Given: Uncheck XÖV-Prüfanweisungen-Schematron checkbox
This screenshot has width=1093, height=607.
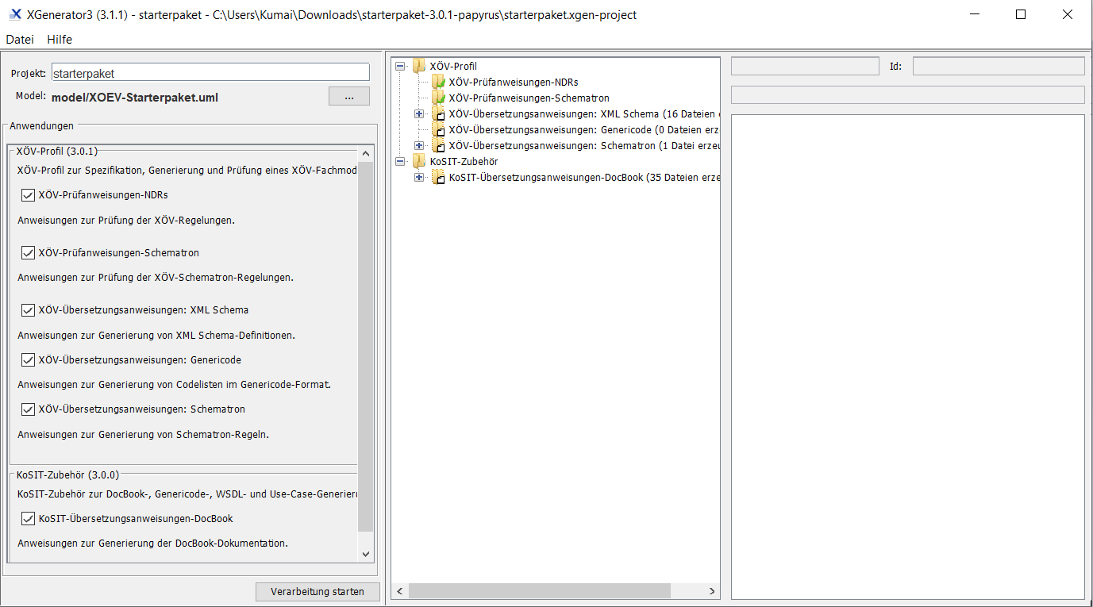Looking at the screenshot, I should [x=28, y=253].
